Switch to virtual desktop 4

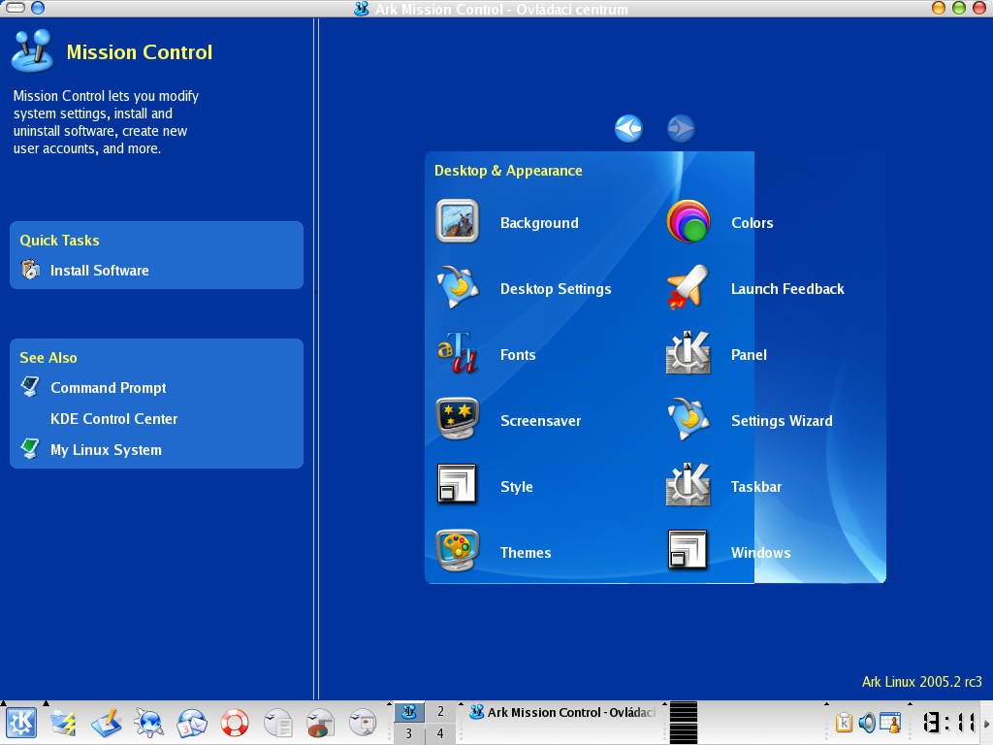(x=440, y=733)
